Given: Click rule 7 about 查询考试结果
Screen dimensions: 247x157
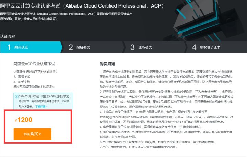Looking at the screenshot, I should point(139,147).
